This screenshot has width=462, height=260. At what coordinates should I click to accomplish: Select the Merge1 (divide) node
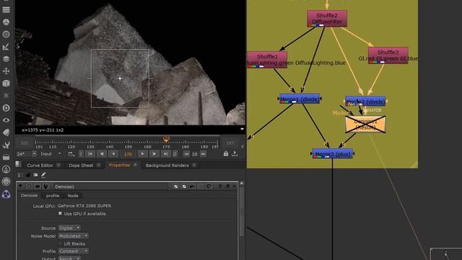click(300, 99)
